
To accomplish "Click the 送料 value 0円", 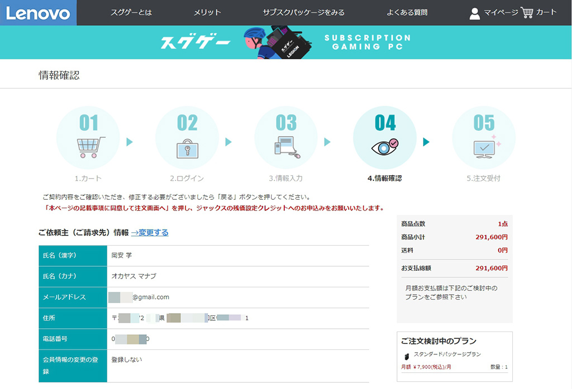I will [503, 250].
